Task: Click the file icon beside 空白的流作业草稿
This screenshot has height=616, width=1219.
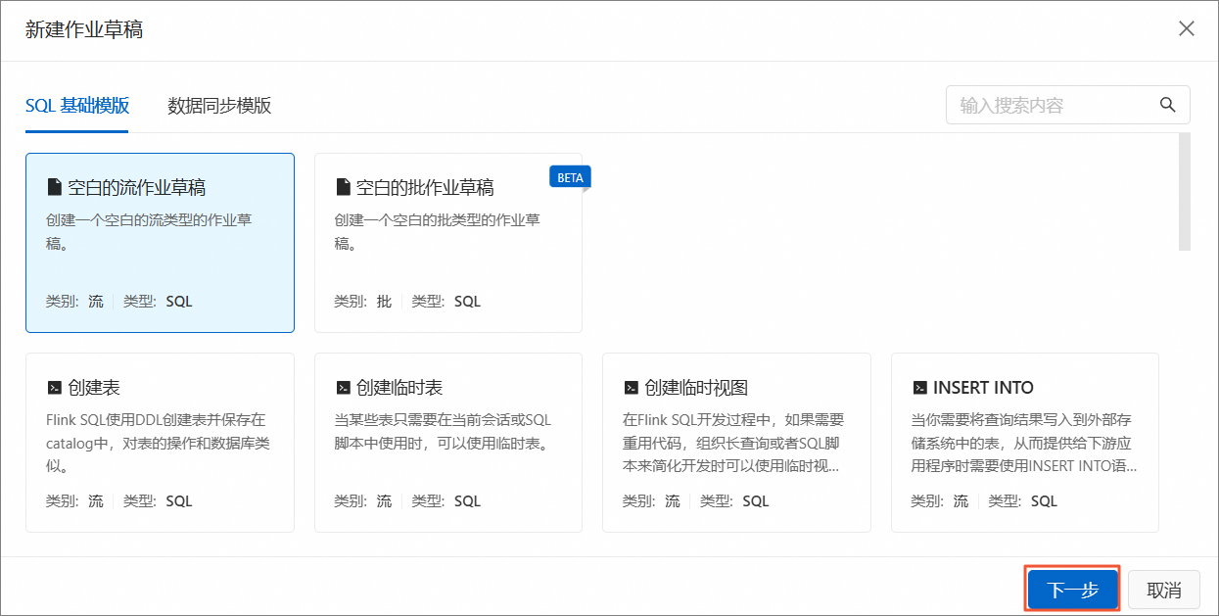Action: [x=54, y=187]
